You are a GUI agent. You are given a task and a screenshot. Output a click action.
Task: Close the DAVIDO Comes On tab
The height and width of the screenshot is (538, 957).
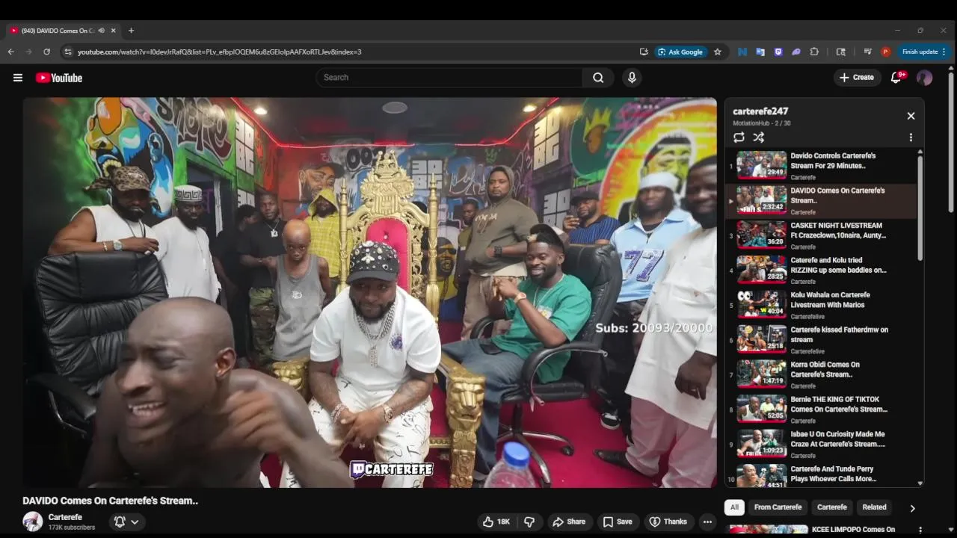point(114,31)
